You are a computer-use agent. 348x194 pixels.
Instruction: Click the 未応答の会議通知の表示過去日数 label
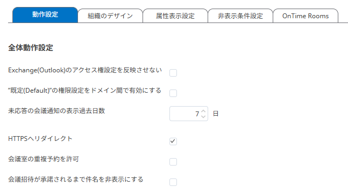56,111
